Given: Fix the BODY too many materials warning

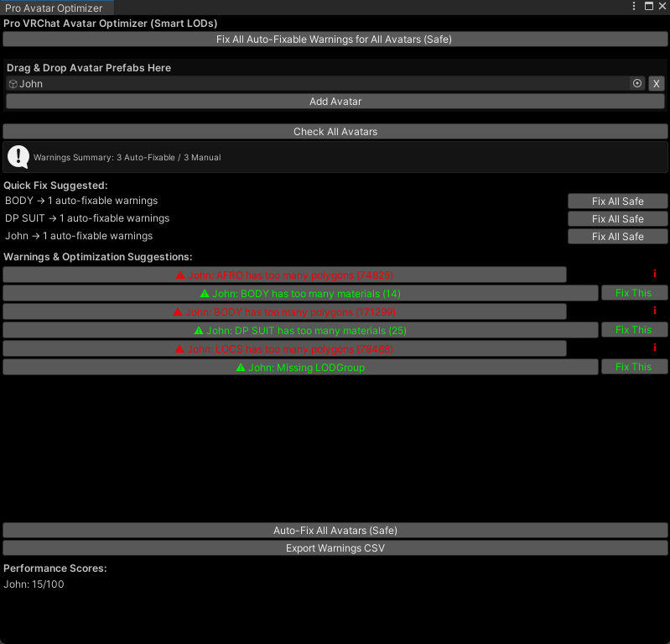Looking at the screenshot, I should (x=634, y=293).
